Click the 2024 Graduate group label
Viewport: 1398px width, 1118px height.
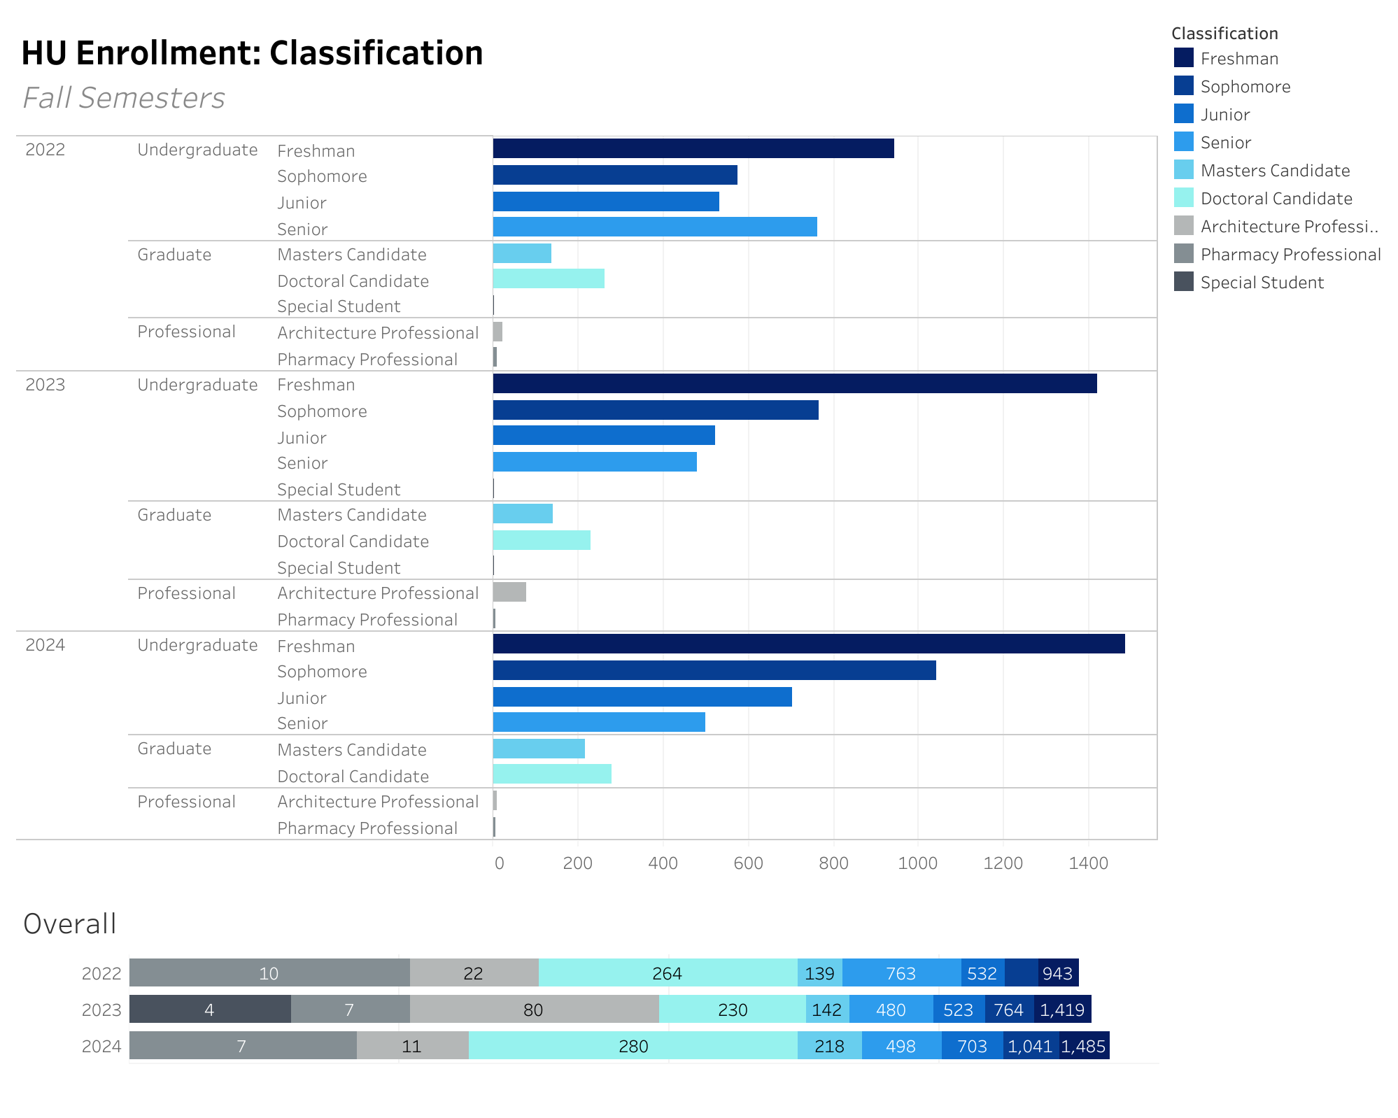(x=174, y=749)
